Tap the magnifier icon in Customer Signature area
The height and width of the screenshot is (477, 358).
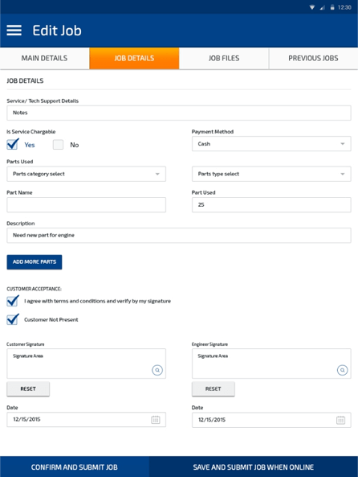pyautogui.click(x=157, y=370)
